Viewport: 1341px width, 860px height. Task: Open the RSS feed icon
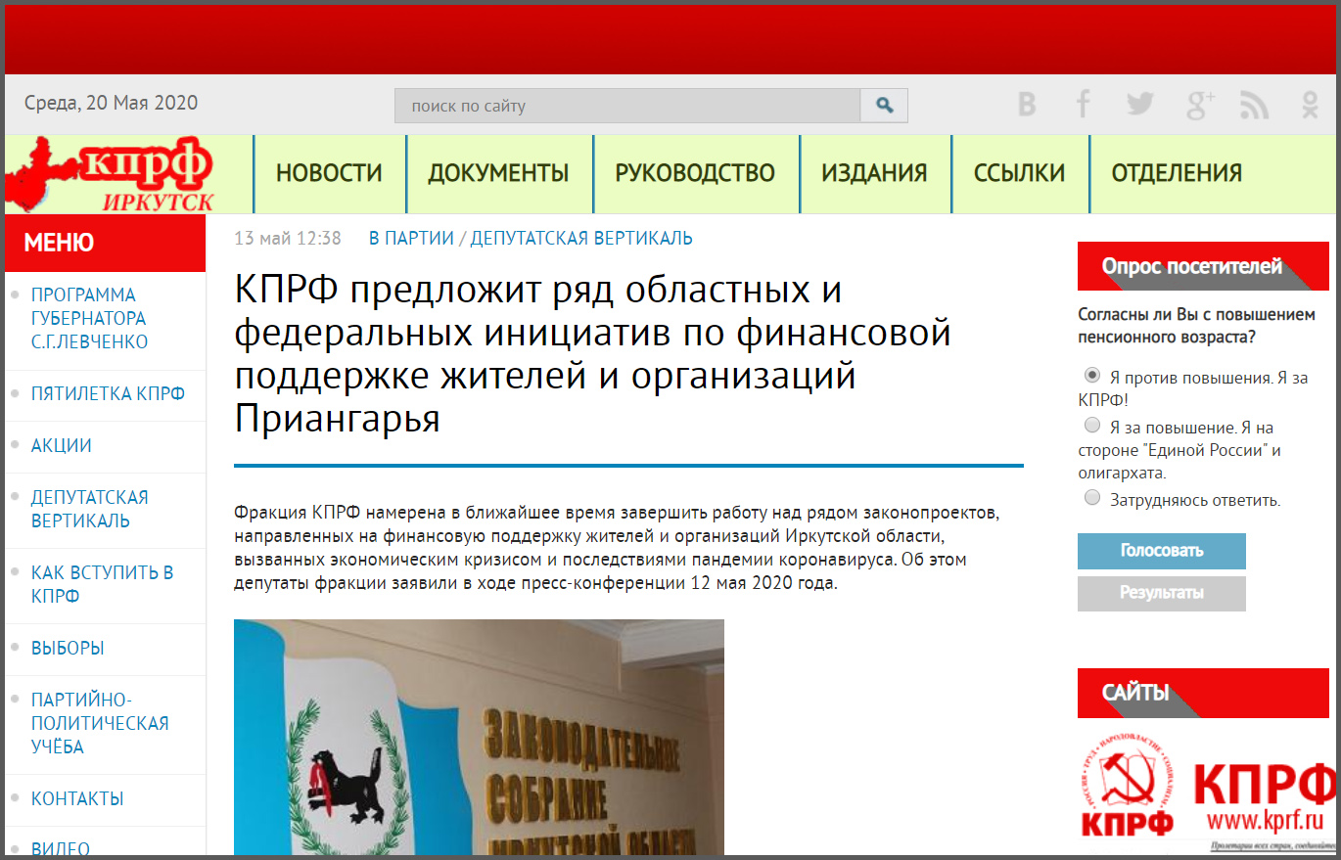click(1254, 105)
